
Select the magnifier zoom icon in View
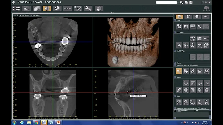click(x=199, y=26)
